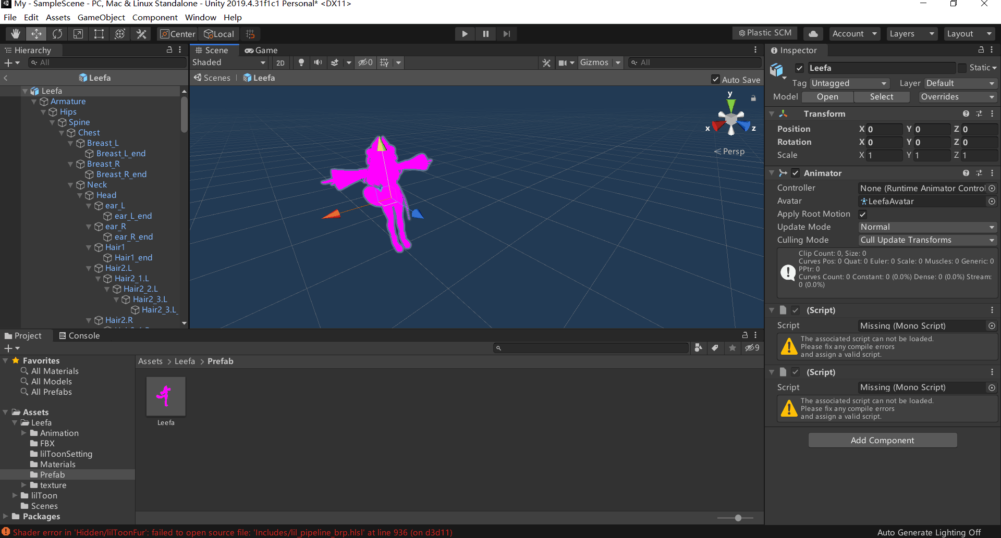
Task: Disable the Animator component checkbox
Action: 796,173
